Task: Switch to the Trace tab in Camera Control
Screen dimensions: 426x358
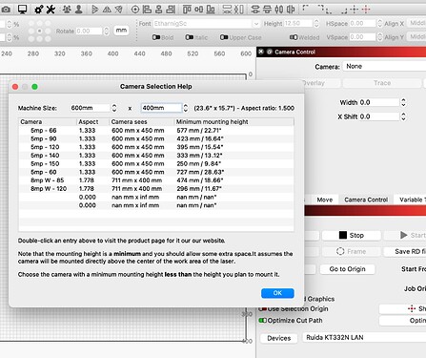Action: [382, 83]
